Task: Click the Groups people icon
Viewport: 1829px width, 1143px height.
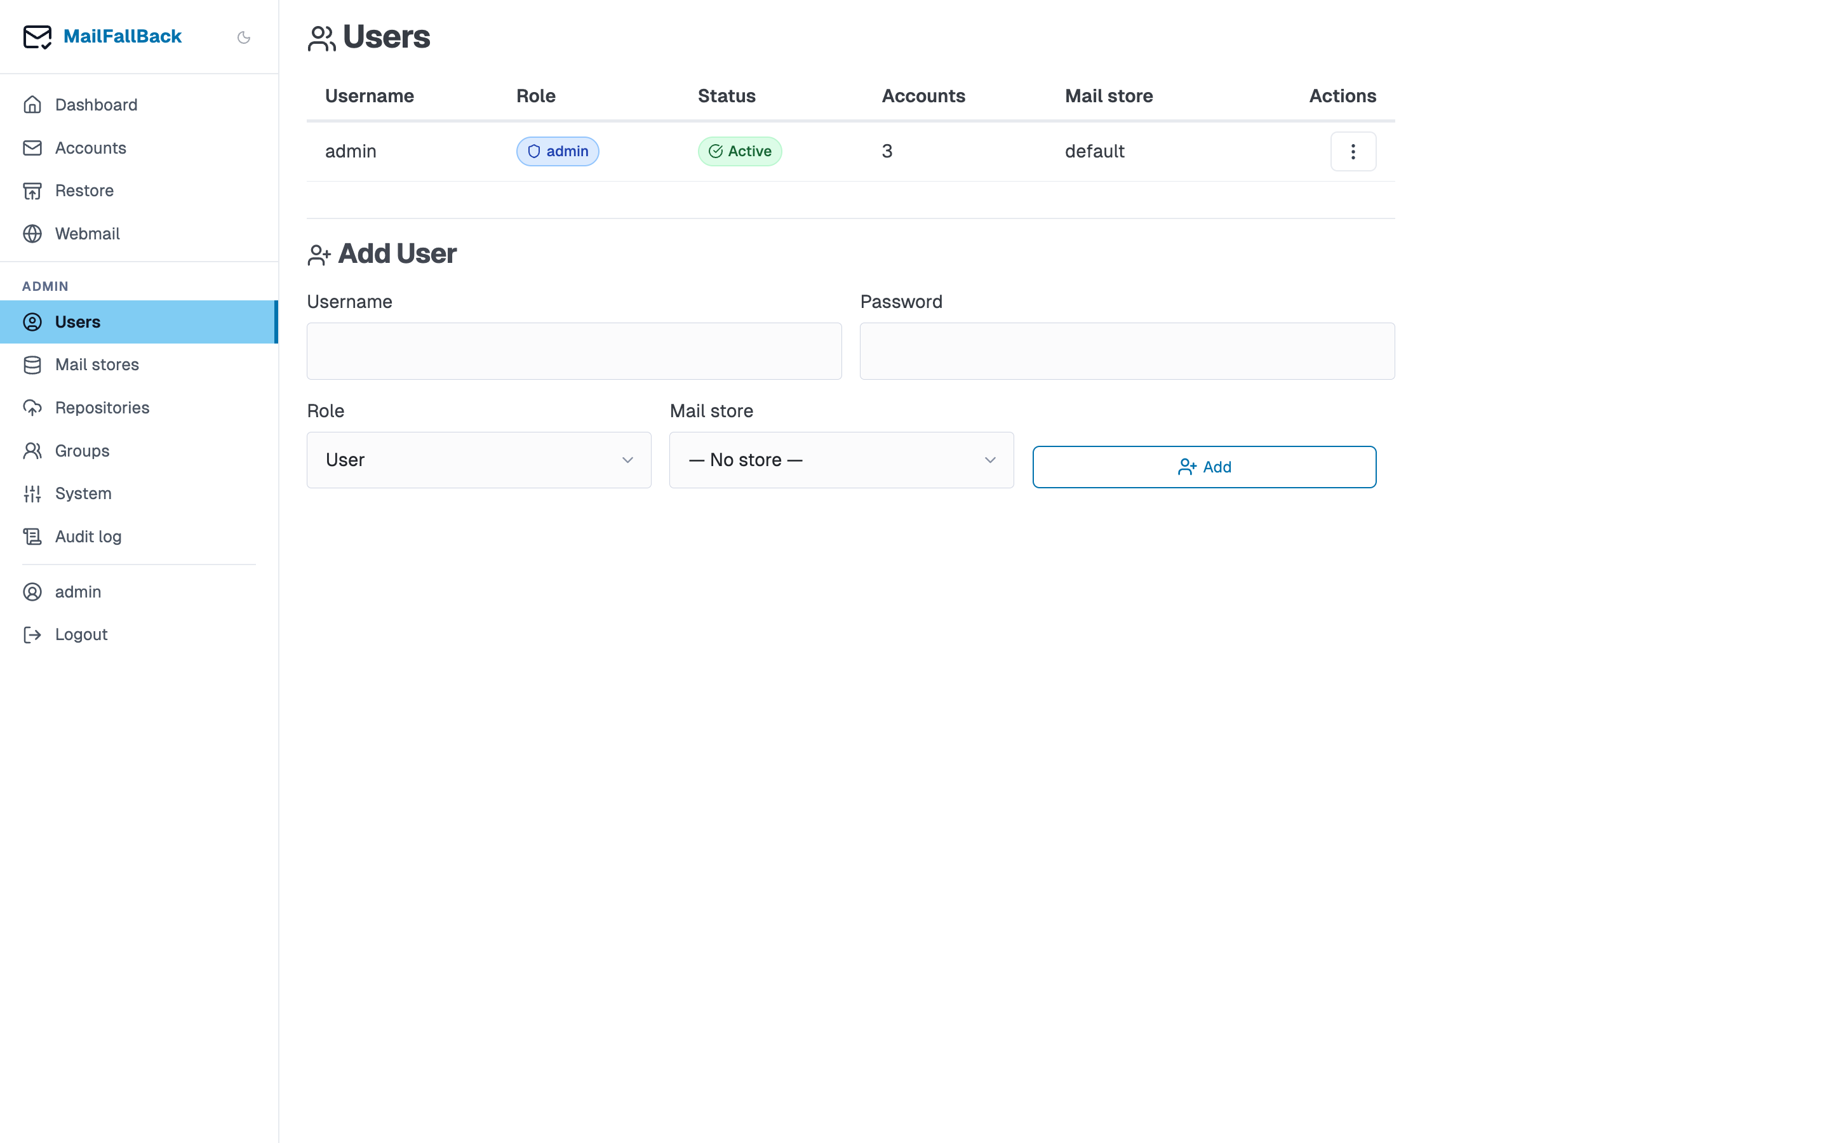Action: (x=32, y=451)
